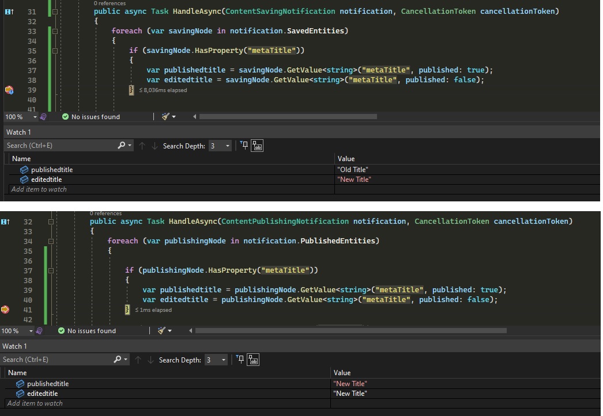This screenshot has width=603, height=416.
Task: Collapse the saving handler's HandleAsync method at line 31
Action: point(55,12)
